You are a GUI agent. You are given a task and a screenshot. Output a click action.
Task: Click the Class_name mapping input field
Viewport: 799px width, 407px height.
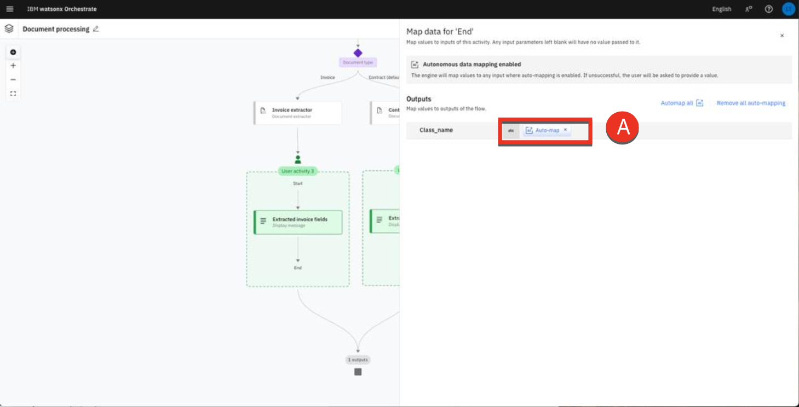(x=579, y=131)
